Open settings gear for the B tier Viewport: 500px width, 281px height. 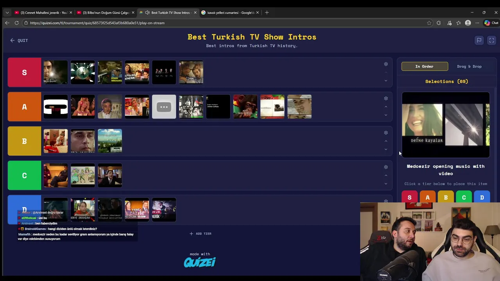386,133
